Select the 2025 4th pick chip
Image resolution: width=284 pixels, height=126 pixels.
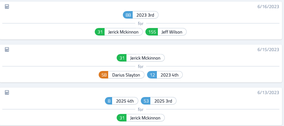pos(122,101)
